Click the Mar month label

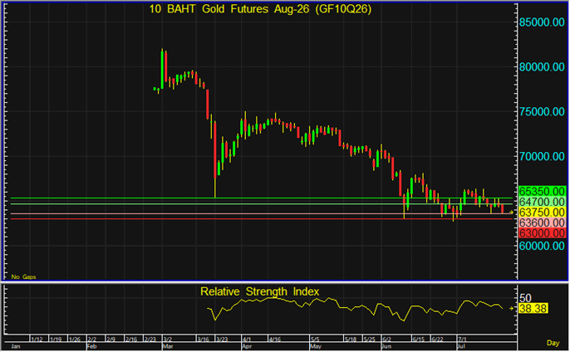pyautogui.click(x=168, y=347)
